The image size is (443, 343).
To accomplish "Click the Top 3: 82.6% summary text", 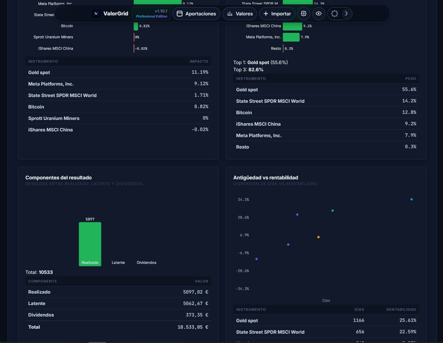I will pos(248,70).
